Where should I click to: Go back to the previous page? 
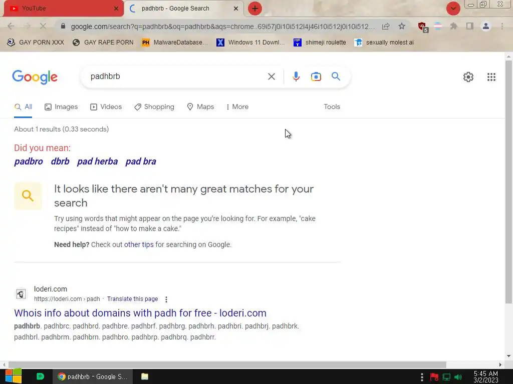click(11, 26)
